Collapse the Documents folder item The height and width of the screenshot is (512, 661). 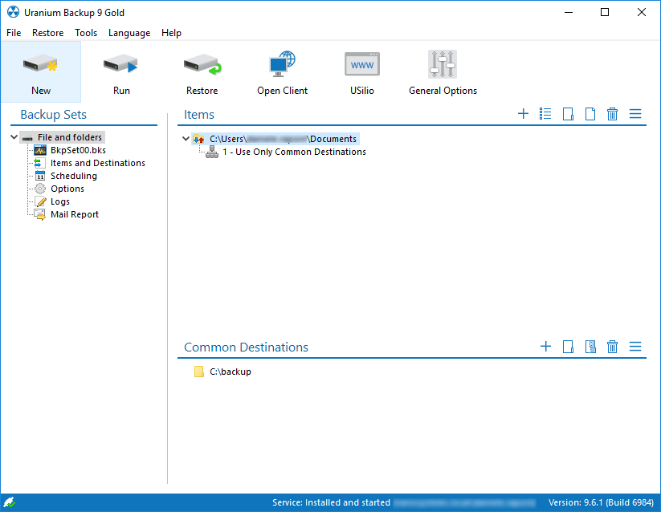tap(186, 139)
